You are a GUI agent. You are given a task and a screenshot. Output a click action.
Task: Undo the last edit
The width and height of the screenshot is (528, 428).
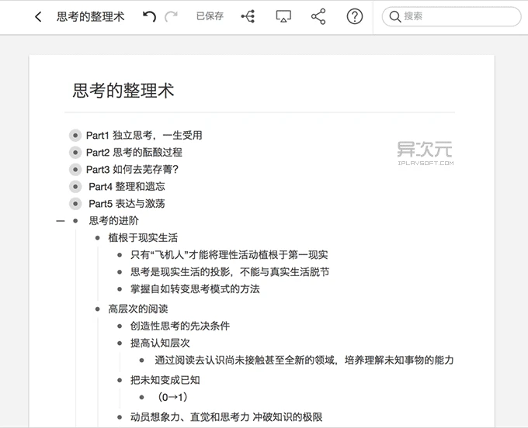[x=149, y=16]
